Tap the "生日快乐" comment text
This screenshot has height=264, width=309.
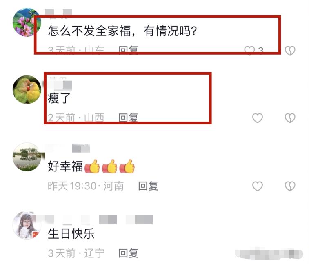[71, 234]
